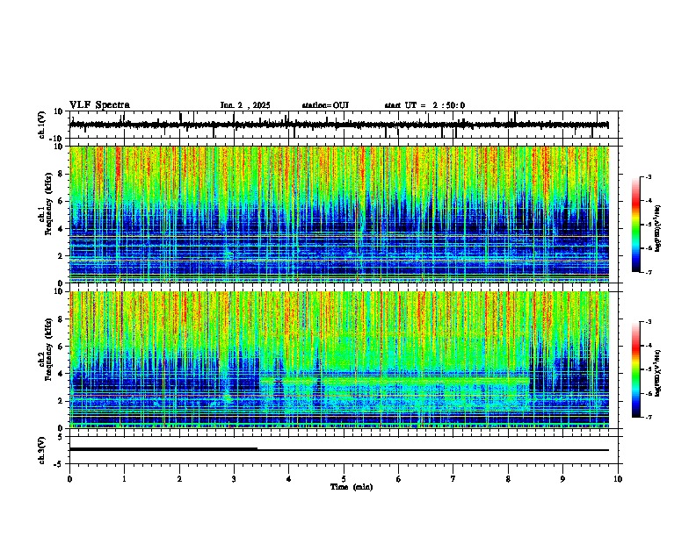This screenshot has height=537, width=696.
Task: Click the 'VLF Spectra' title text
Action: tap(99, 105)
